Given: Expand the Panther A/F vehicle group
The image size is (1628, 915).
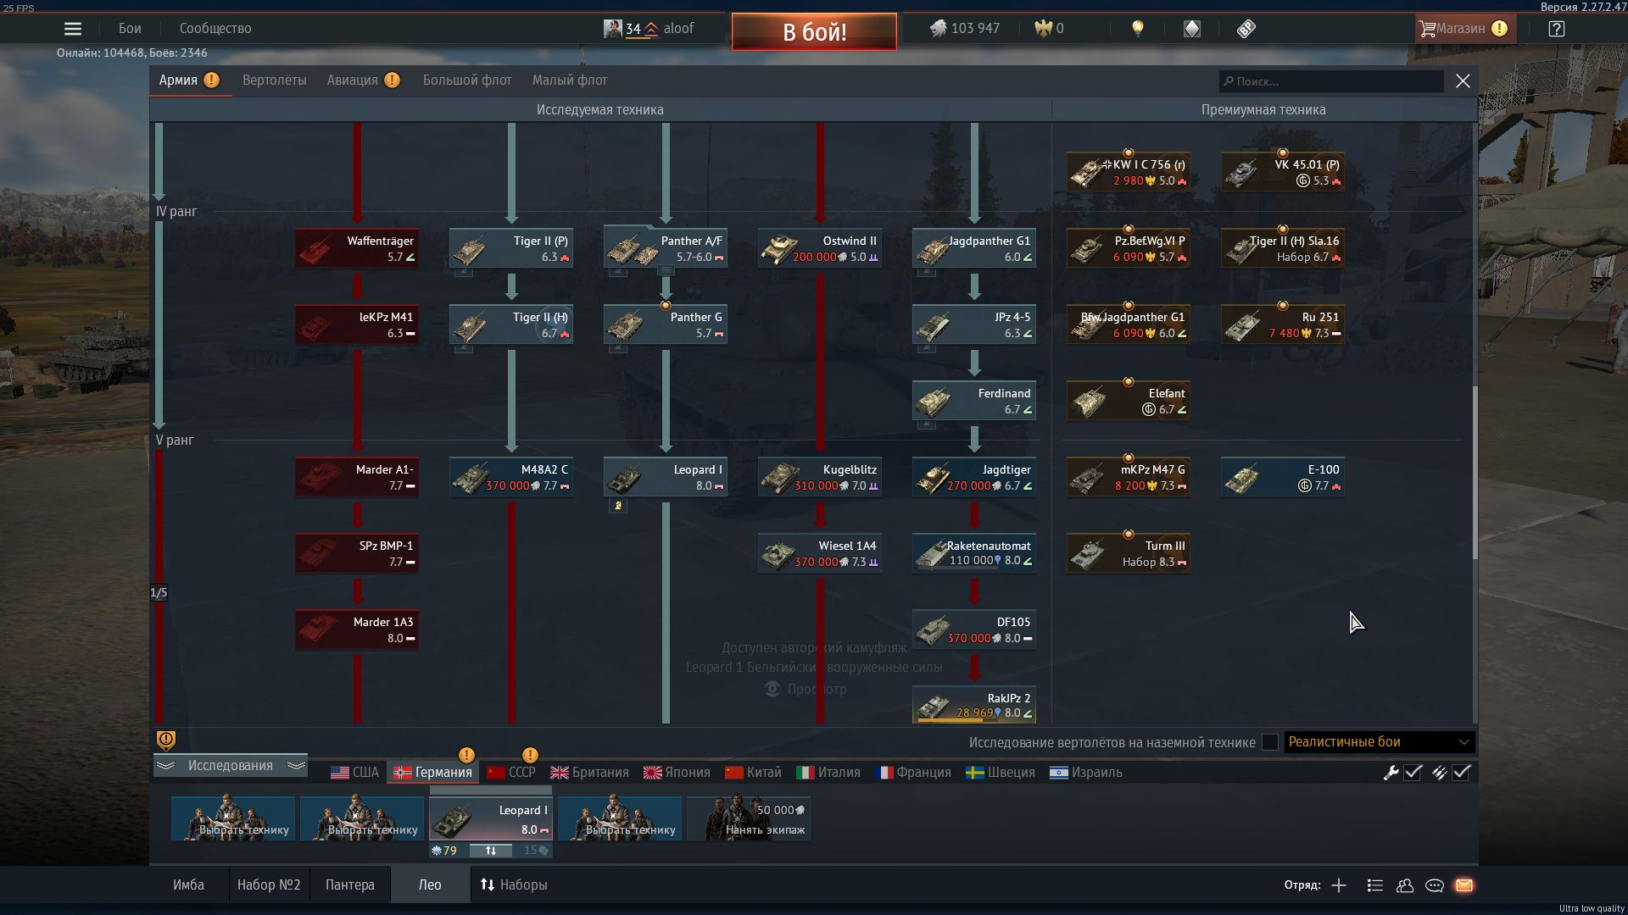Looking at the screenshot, I should coord(666,271).
